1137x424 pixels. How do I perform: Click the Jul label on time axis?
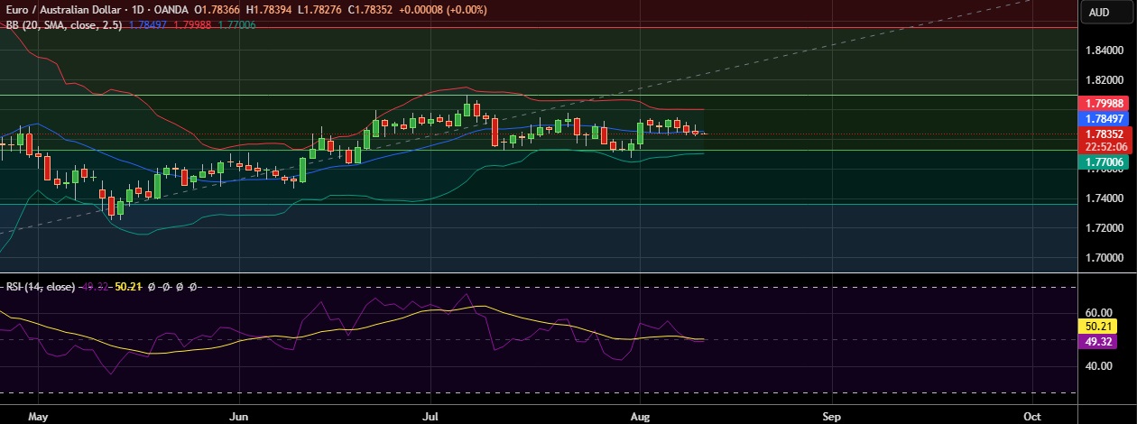[430, 417]
